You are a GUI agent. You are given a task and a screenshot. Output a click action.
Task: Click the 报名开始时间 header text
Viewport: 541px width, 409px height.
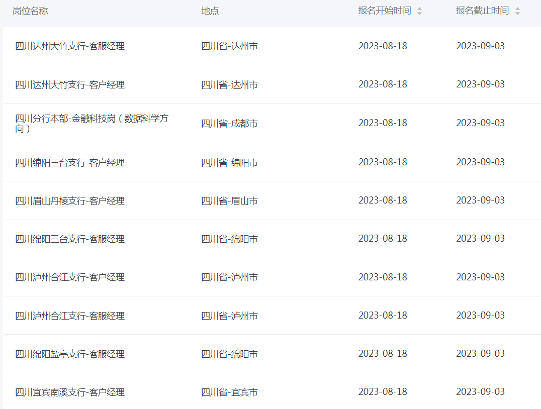[x=384, y=11]
